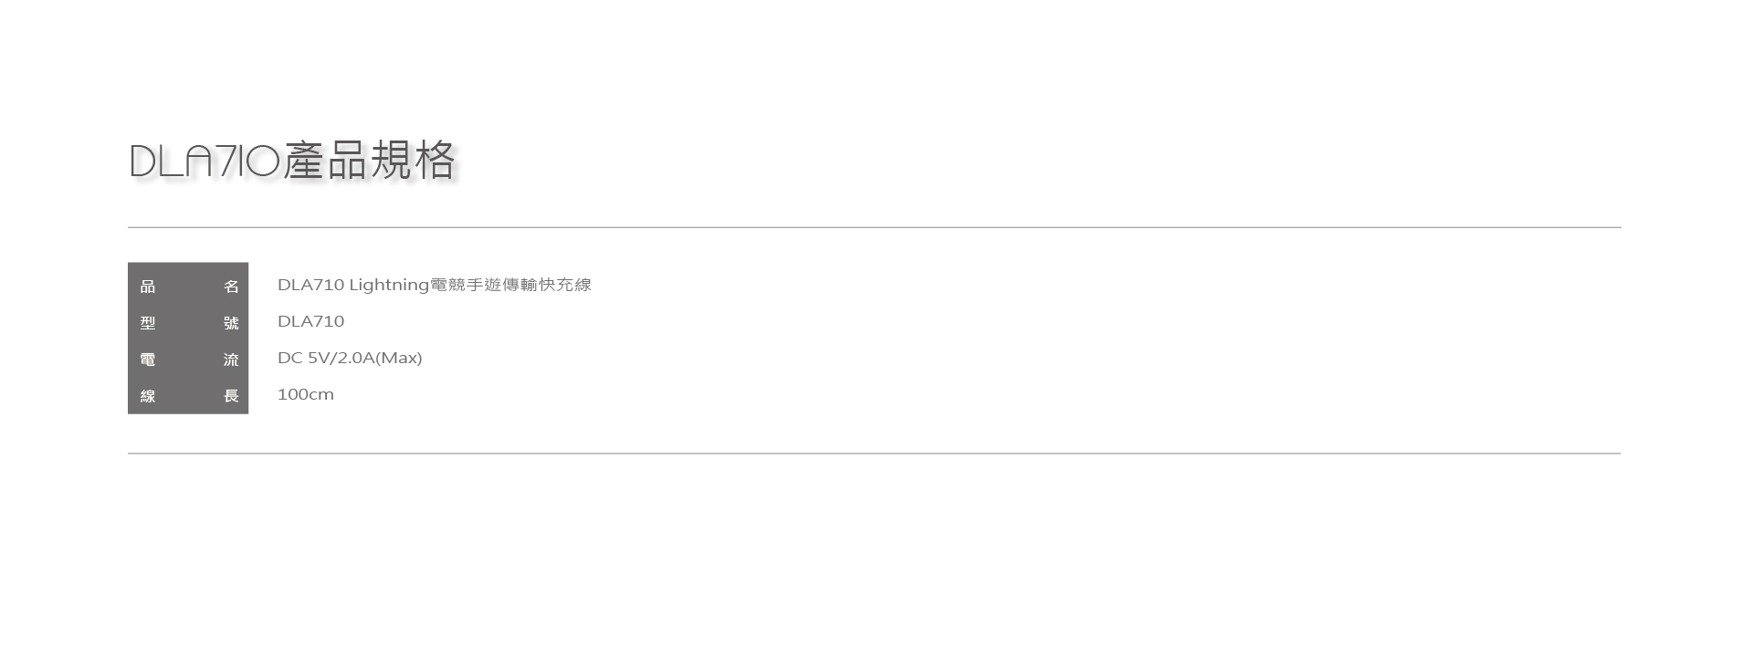Screen dimensions: 1753x657
Task: Click the 100cm cable length value
Action: 306,394
